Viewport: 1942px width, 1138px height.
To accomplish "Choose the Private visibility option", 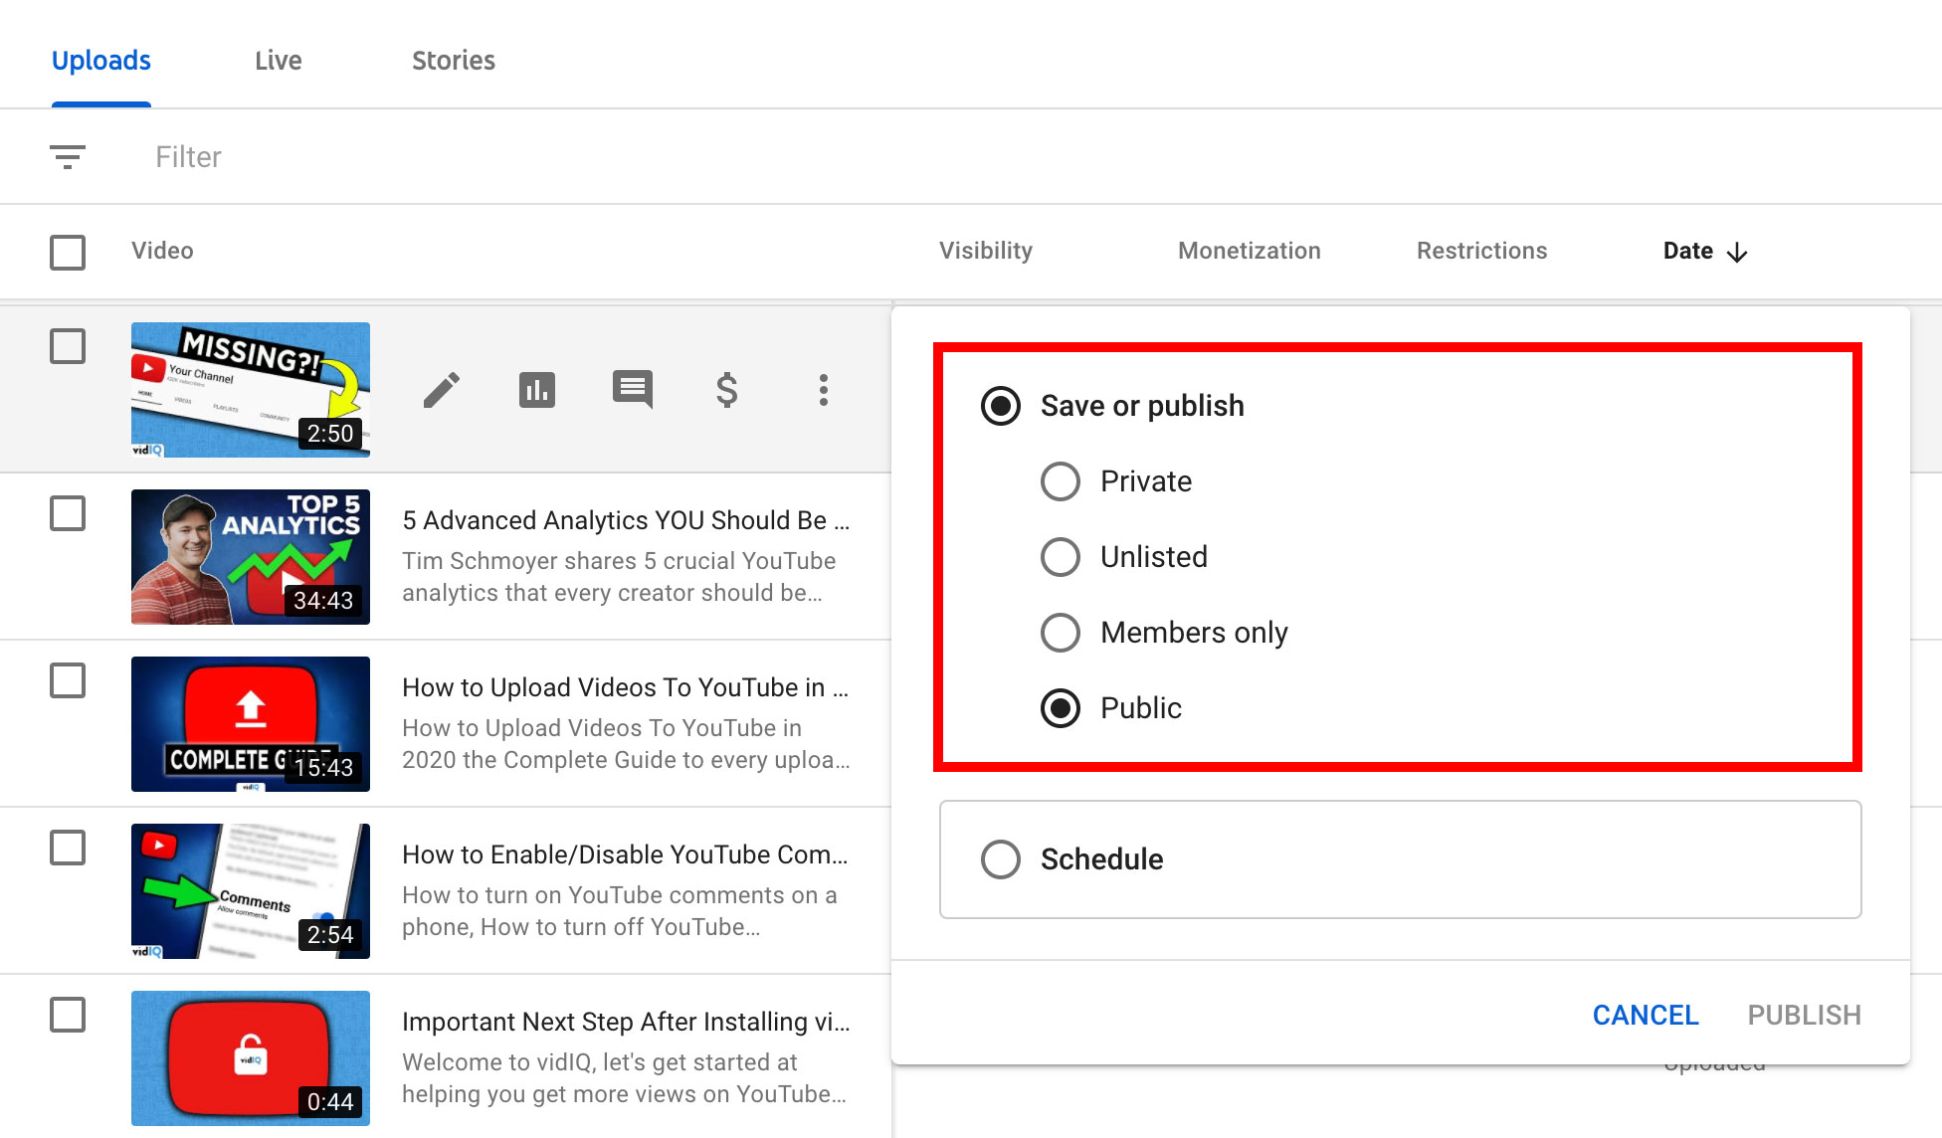I will click(x=1061, y=481).
